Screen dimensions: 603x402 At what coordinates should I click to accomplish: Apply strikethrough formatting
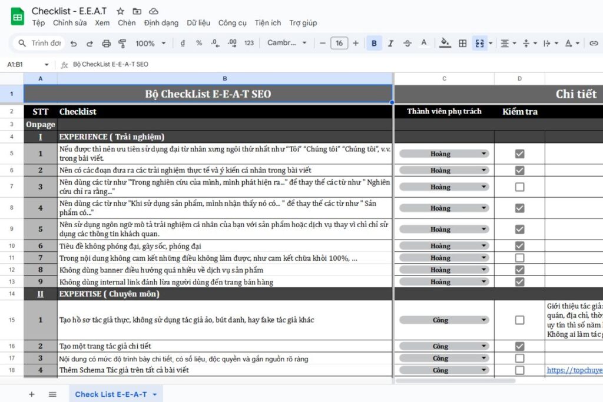407,43
